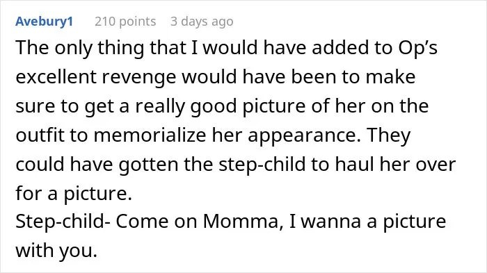This screenshot has height=273, width=487.
Task: Click the word 'memorialize' in the comment
Action: click(x=150, y=135)
